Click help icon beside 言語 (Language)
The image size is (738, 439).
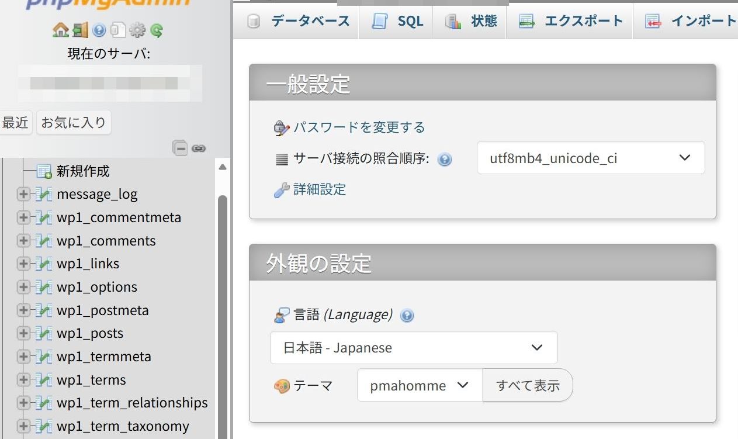pos(407,316)
